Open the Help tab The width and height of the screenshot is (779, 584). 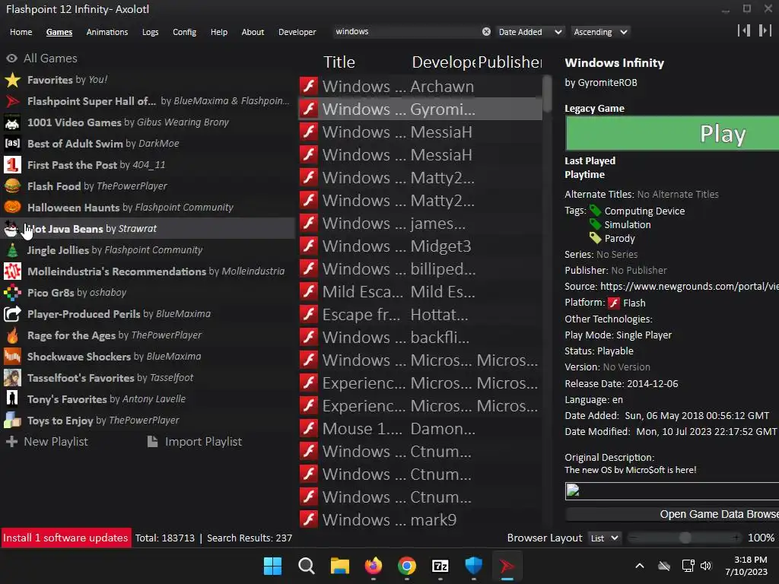click(218, 32)
